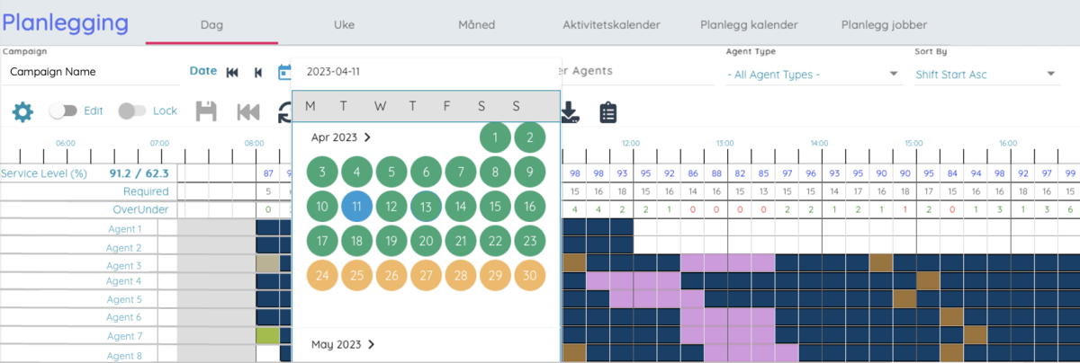
Task: Expand the May 2023 month chevron
Action: click(371, 344)
